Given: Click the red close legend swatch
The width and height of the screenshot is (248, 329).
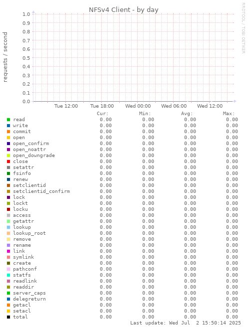Looking at the screenshot, I should tap(8, 162).
